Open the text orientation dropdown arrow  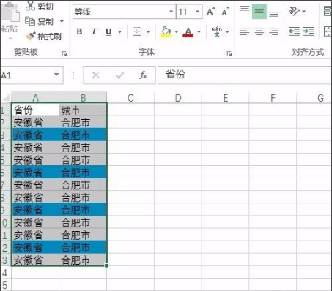click(304, 12)
